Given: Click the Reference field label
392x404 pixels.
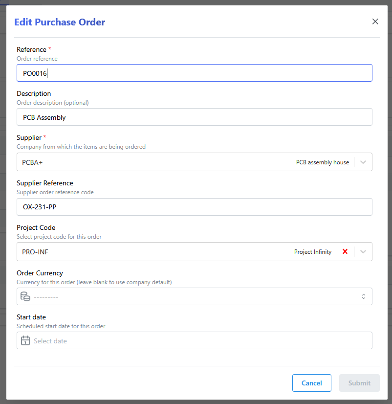Looking at the screenshot, I should coord(31,49).
